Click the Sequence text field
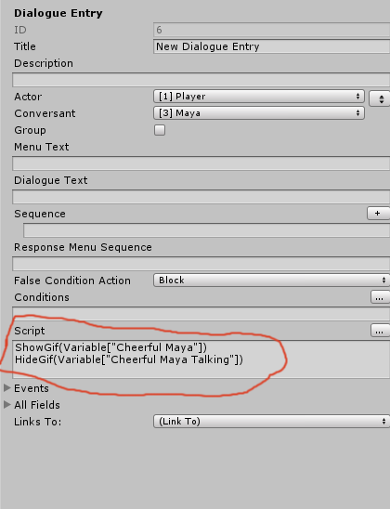390x509 pixels. (x=207, y=230)
